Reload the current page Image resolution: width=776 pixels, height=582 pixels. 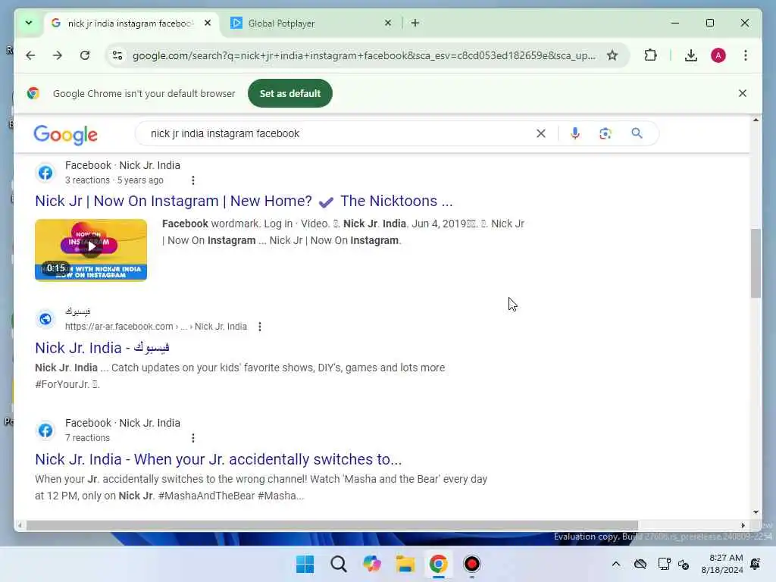85,55
